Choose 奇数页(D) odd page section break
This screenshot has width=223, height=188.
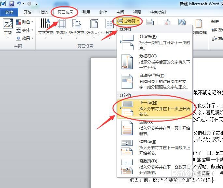pos(155,167)
